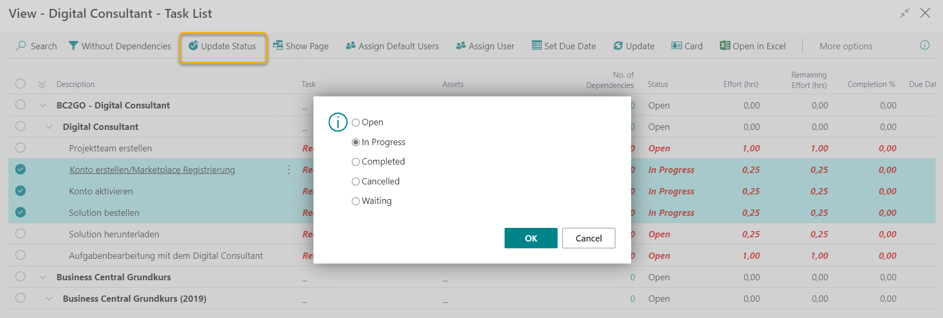Click the Set Due Date calendar icon

(537, 46)
